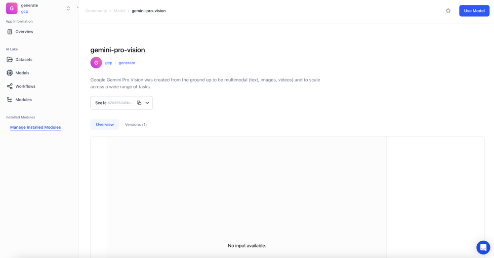Open the chat support bubble
This screenshot has width=494, height=258.
483,247
